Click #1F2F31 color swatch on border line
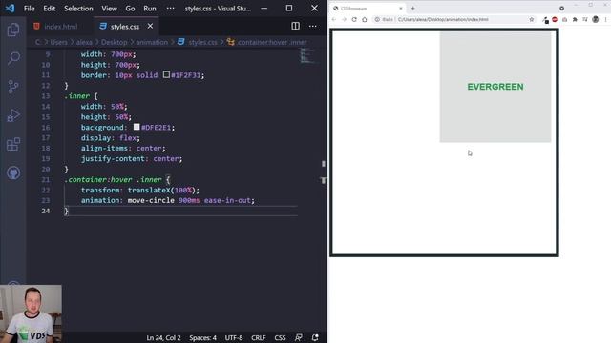This screenshot has height=343, width=611. tap(166, 74)
